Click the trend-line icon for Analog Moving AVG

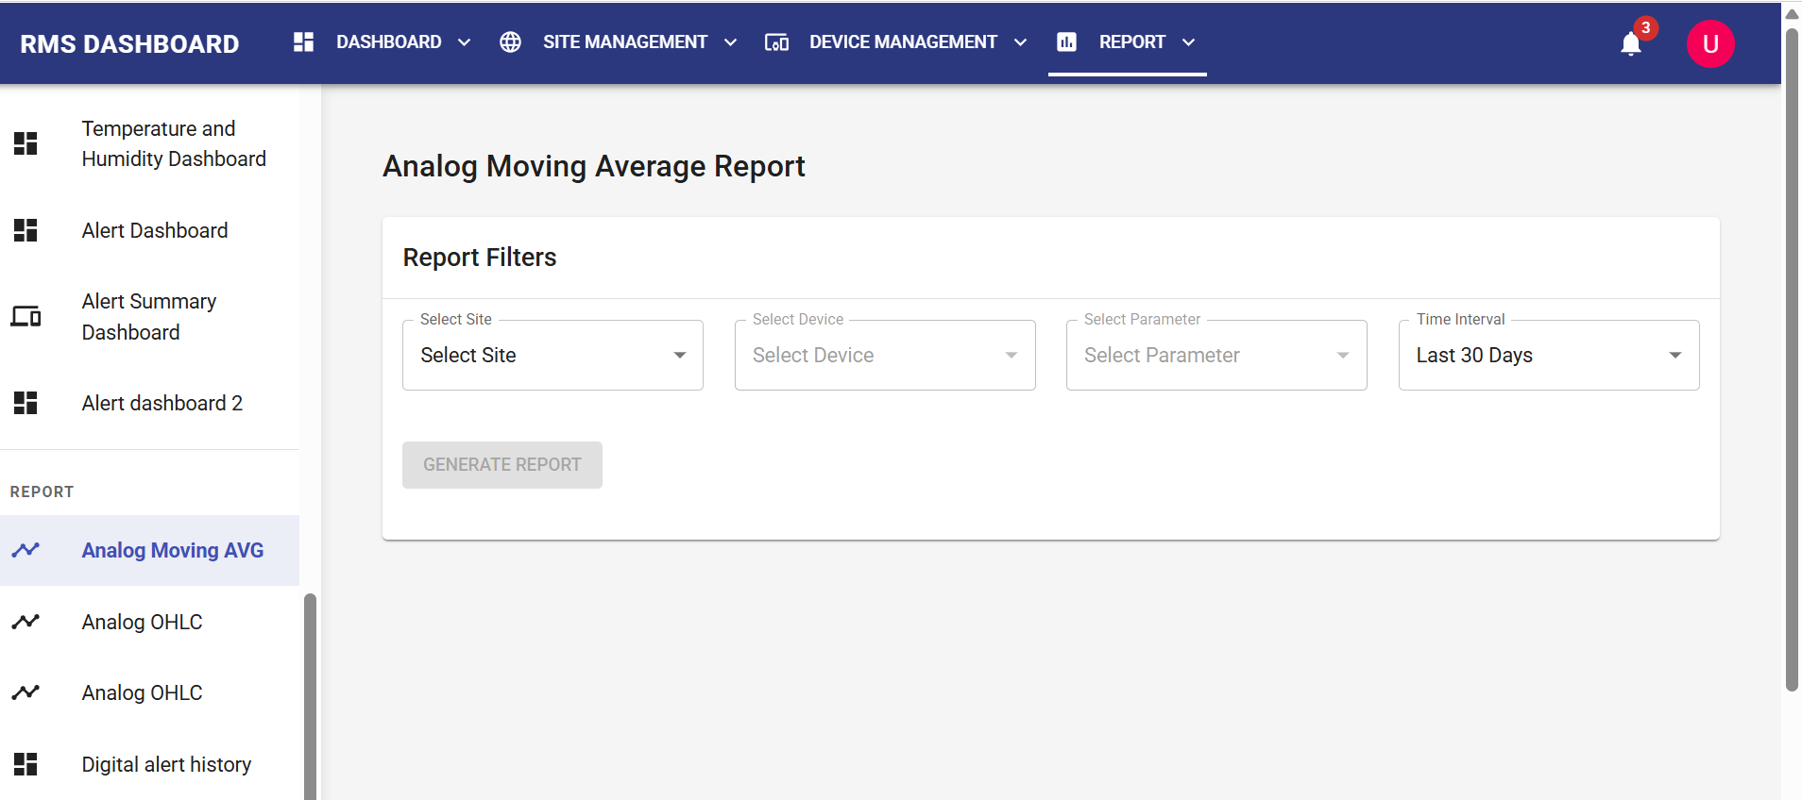coord(25,550)
